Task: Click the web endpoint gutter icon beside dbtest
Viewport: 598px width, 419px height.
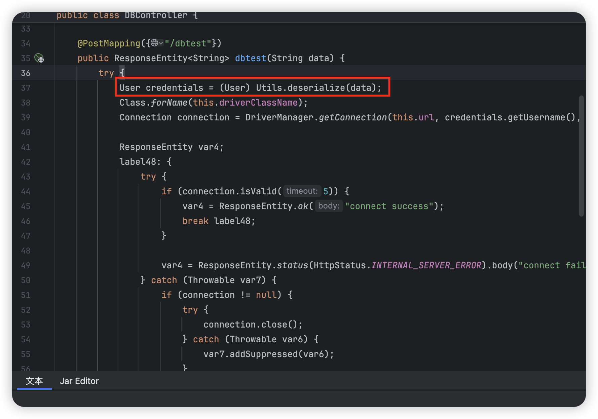Action: [39, 59]
